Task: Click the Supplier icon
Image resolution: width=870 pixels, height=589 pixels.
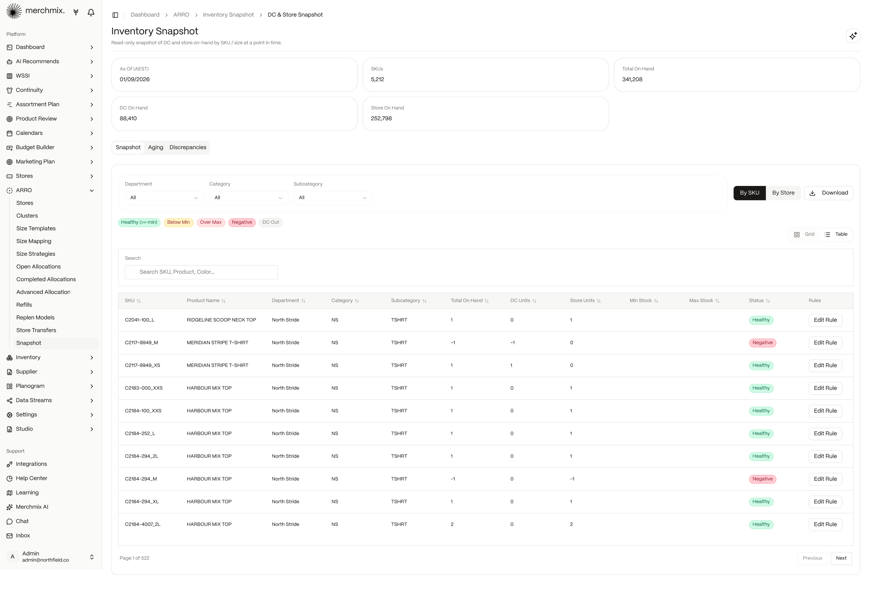Action: point(10,372)
